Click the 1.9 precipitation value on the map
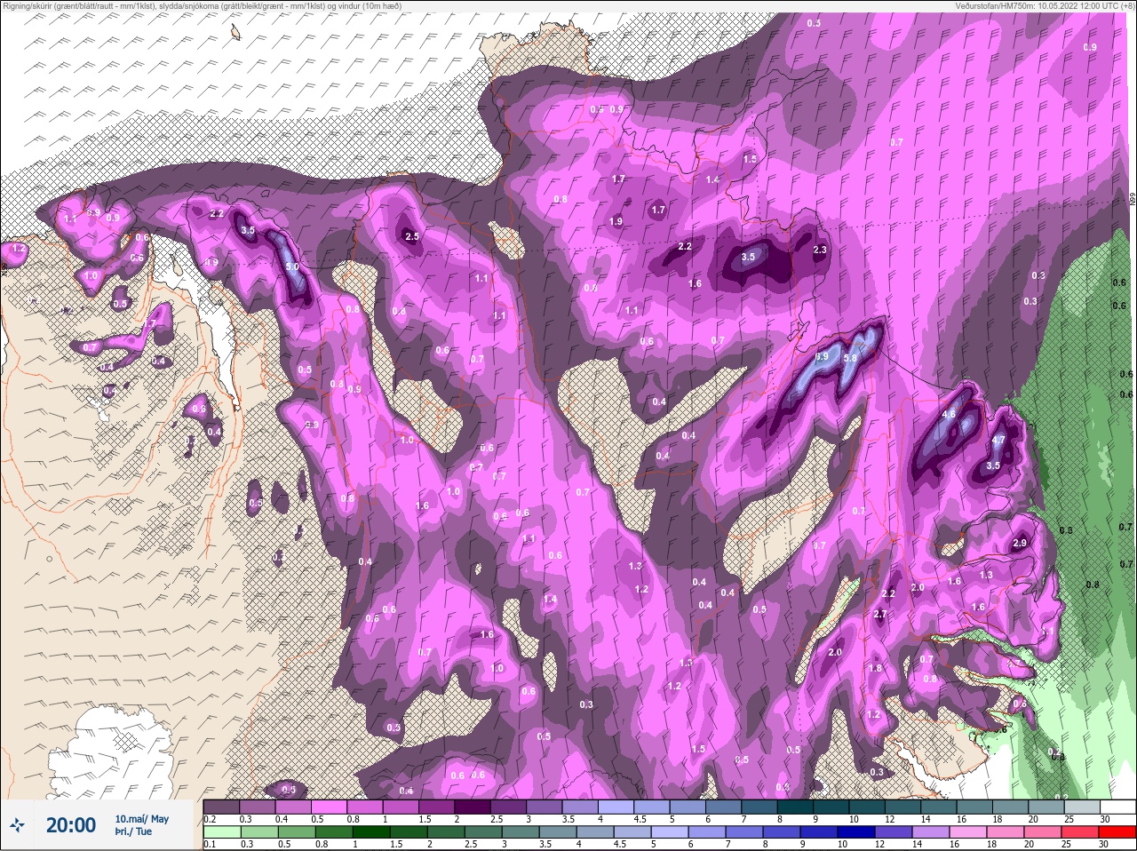This screenshot has height=851, width=1137. click(616, 222)
